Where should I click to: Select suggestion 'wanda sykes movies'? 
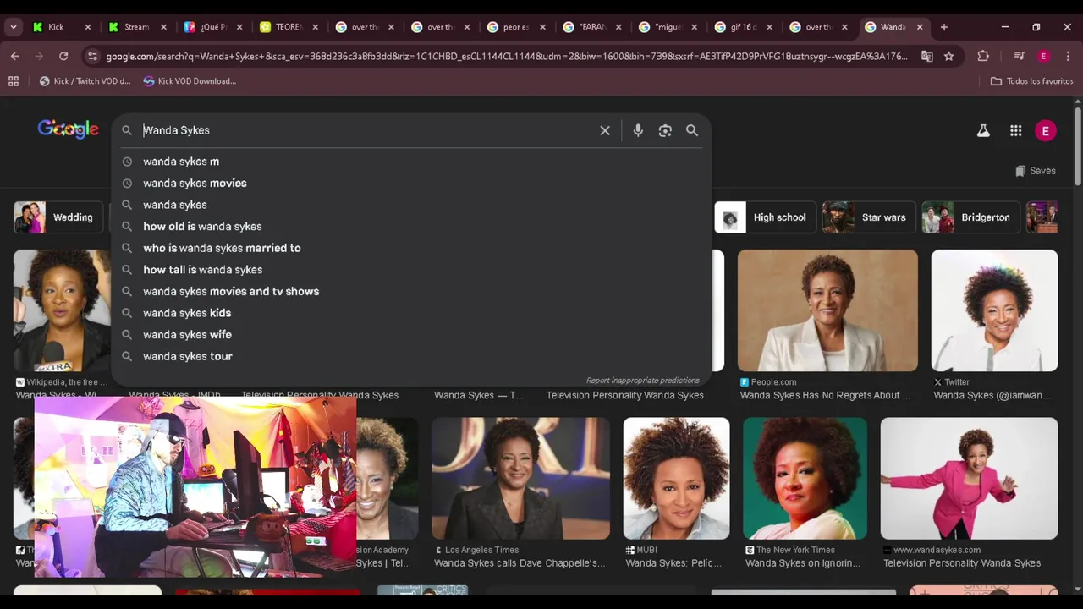[x=410, y=183]
